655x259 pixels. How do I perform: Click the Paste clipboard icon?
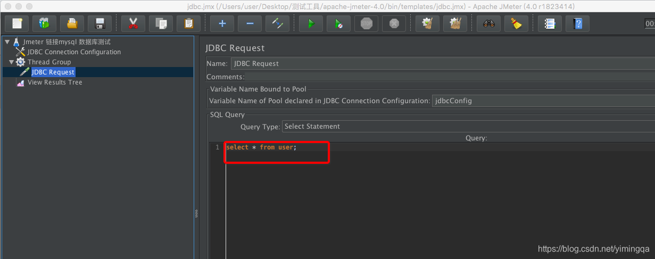coord(188,23)
